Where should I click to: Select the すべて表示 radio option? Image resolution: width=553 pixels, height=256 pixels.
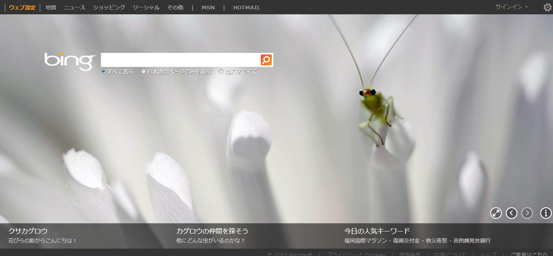[x=103, y=72]
